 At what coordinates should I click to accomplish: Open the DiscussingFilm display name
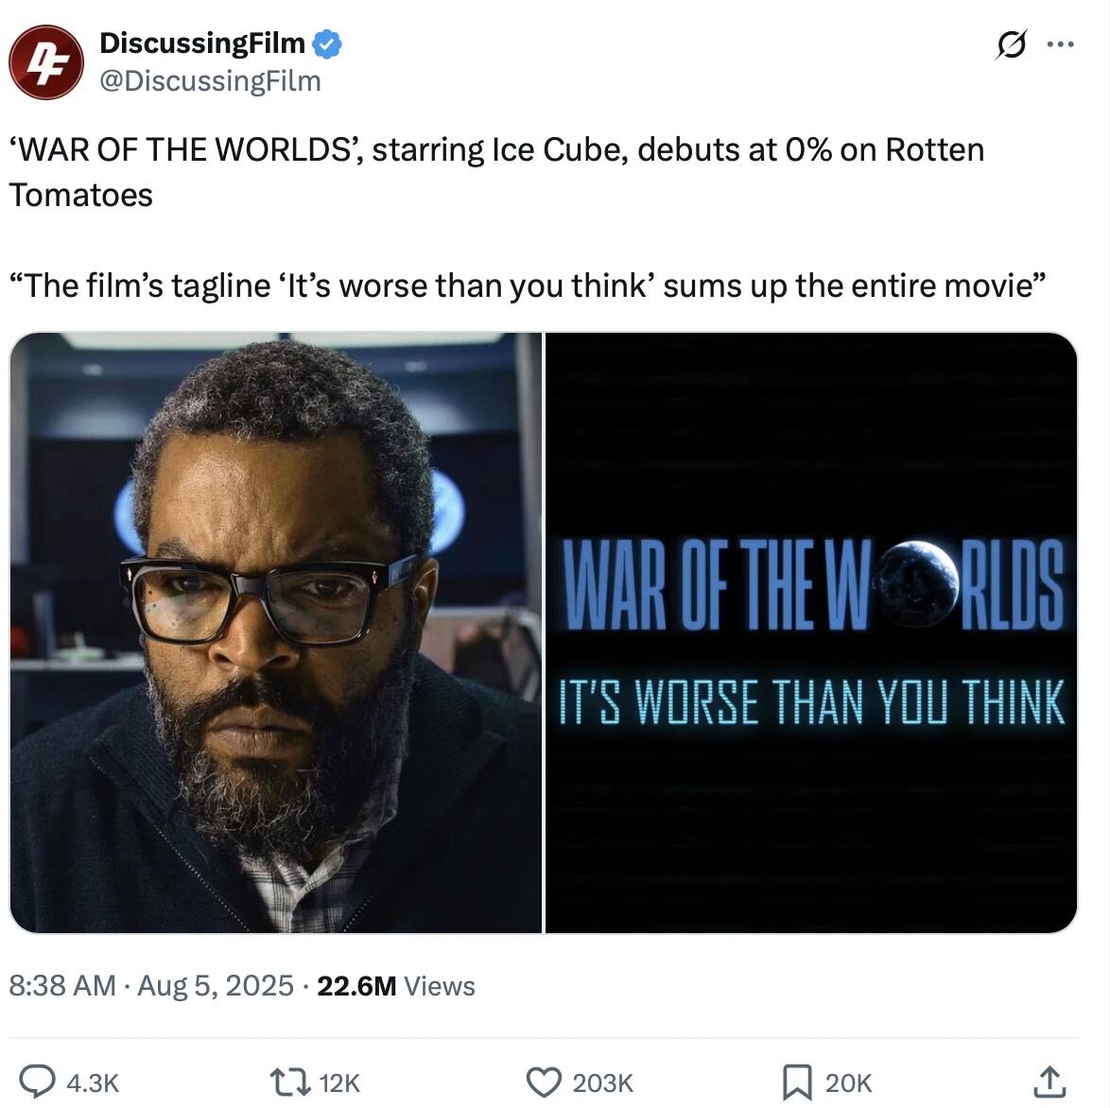tap(201, 43)
